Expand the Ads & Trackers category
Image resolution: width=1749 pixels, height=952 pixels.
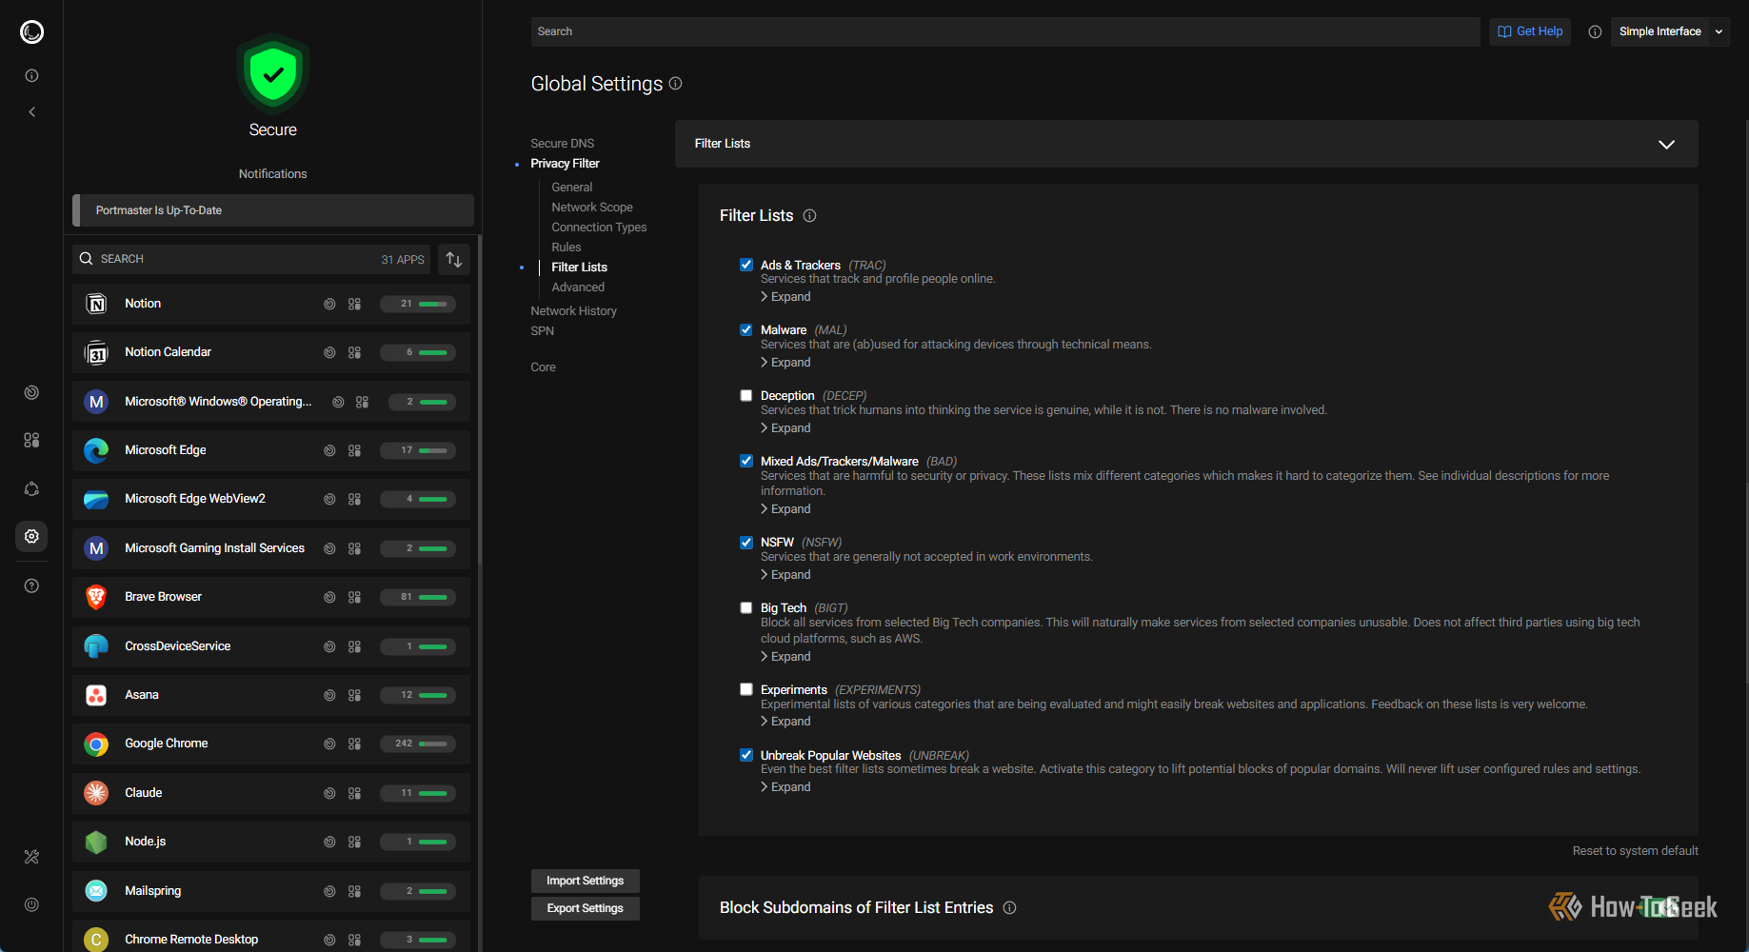[x=785, y=297]
